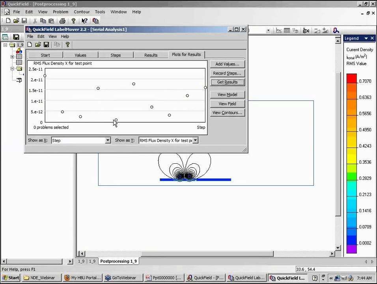This screenshot has width=377, height=284.
Task: Collapse the lower folder node in project tree
Action: click(12, 69)
